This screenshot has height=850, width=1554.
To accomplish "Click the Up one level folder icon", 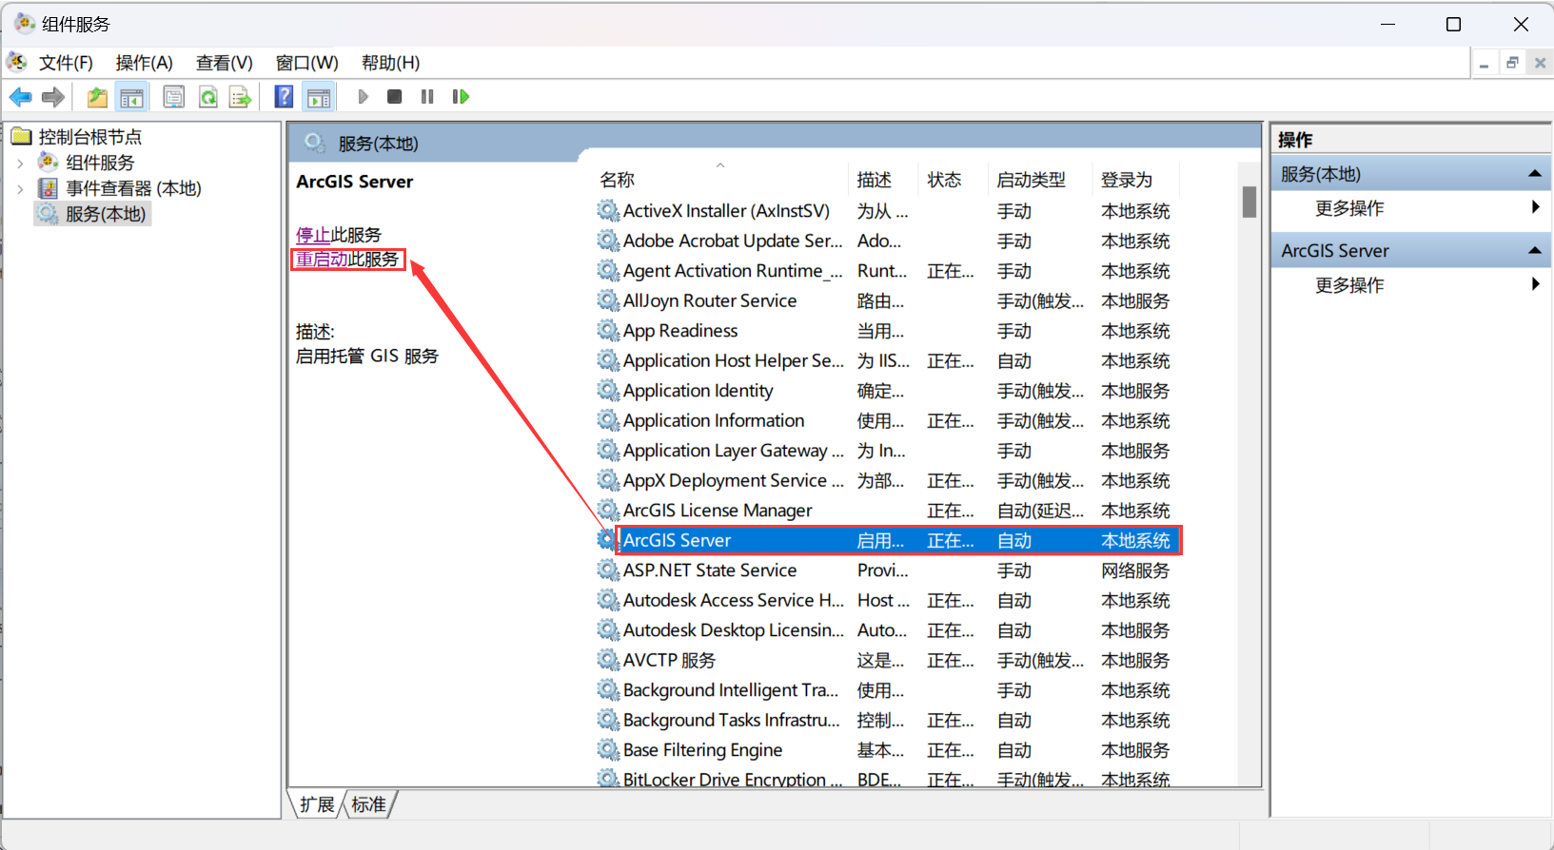I will (x=97, y=97).
